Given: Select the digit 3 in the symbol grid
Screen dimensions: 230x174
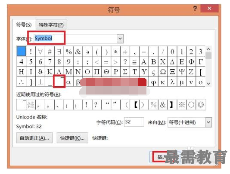Looking at the screenshot, I should click(x=201, y=52).
